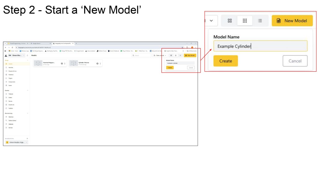Open three-dot menu for Conoidal Hopper model
The image size is (318, 178).
click(65, 63)
